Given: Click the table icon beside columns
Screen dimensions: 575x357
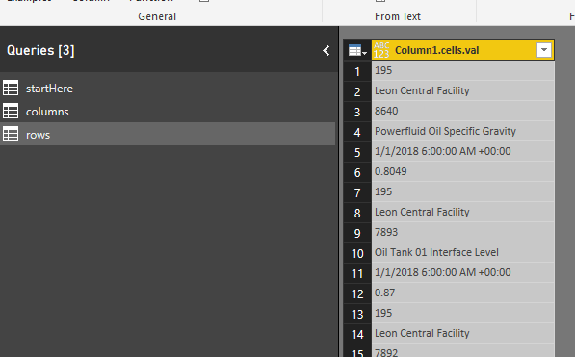Looking at the screenshot, I should (11, 111).
